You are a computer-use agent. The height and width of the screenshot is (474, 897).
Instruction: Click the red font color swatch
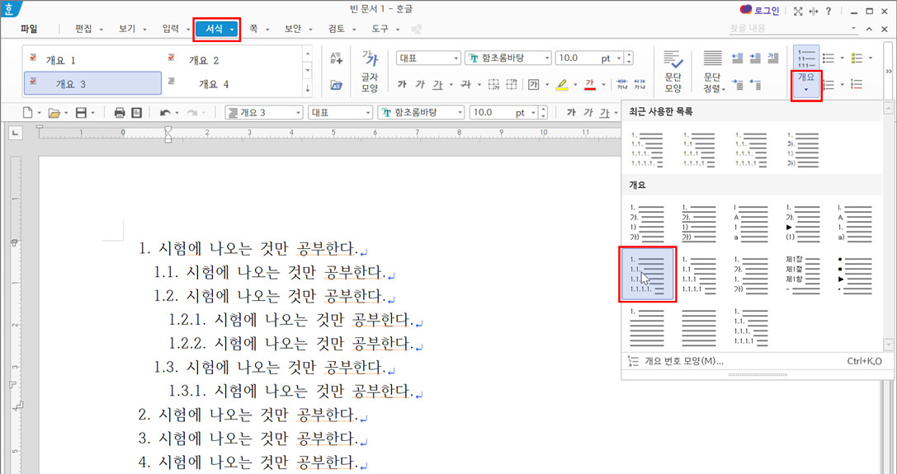click(x=590, y=85)
